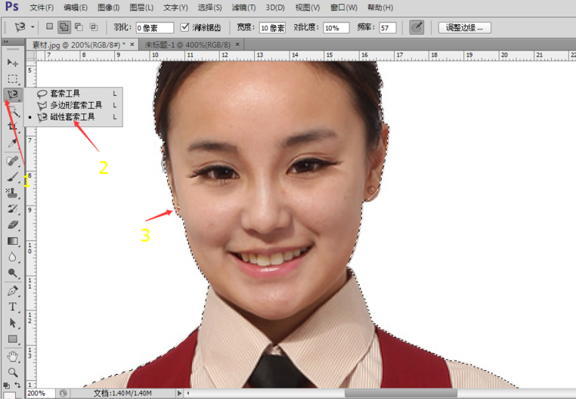This screenshot has height=399, width=576.
Task: Toggle the tablet pressure pen width button
Action: [417, 27]
